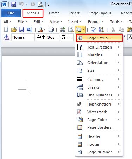Create a new blank document icon

tap(6, 30)
